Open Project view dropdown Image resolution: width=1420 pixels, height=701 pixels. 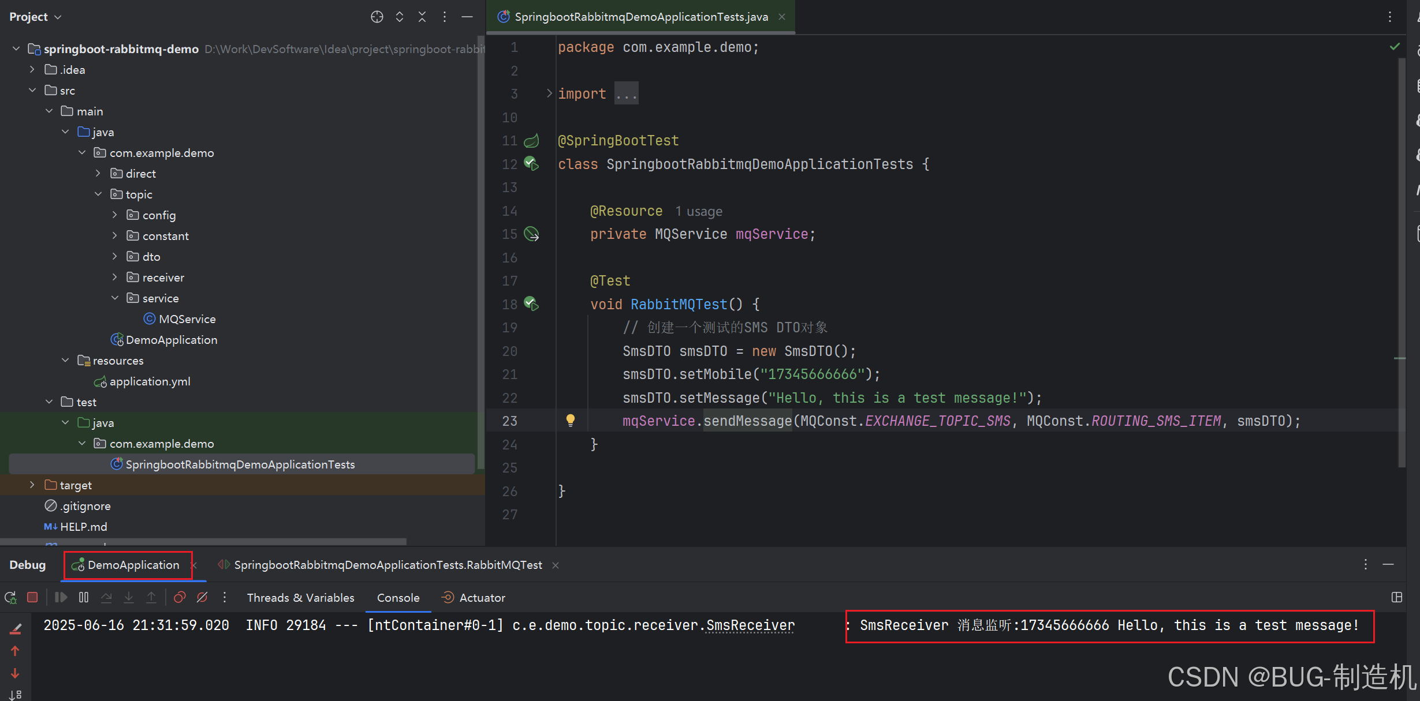pyautogui.click(x=35, y=17)
